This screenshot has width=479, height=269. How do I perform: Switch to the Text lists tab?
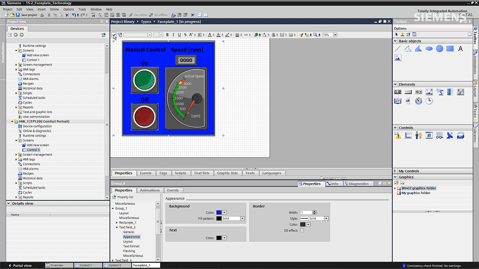click(x=202, y=173)
